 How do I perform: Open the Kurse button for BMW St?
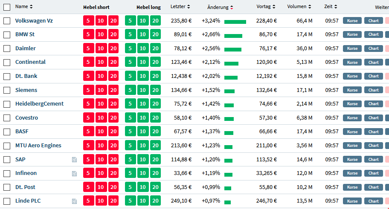click(x=352, y=34)
